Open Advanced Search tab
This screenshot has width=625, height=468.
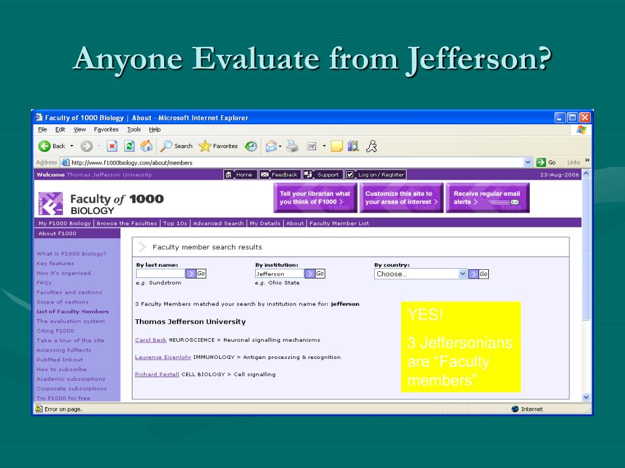tap(219, 223)
